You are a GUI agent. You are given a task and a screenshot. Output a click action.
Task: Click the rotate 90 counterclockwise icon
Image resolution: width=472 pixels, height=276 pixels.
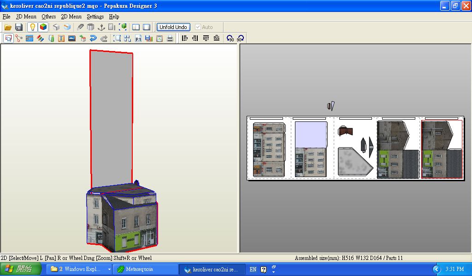[x=230, y=39]
